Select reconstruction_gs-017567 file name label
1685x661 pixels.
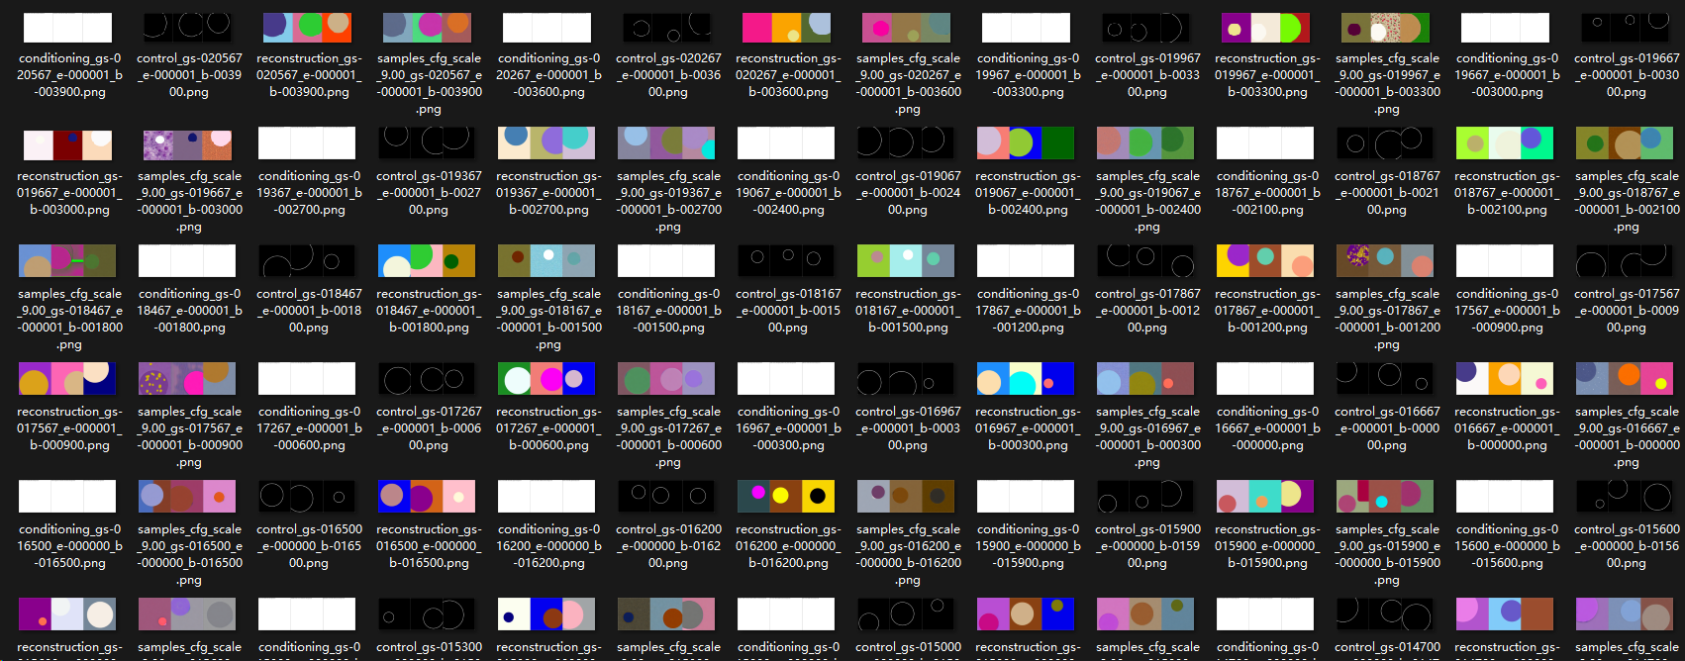pyautogui.click(x=69, y=428)
